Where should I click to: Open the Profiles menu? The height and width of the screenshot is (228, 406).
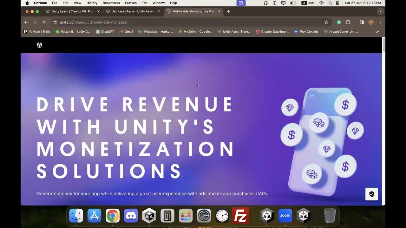coord(131,3)
